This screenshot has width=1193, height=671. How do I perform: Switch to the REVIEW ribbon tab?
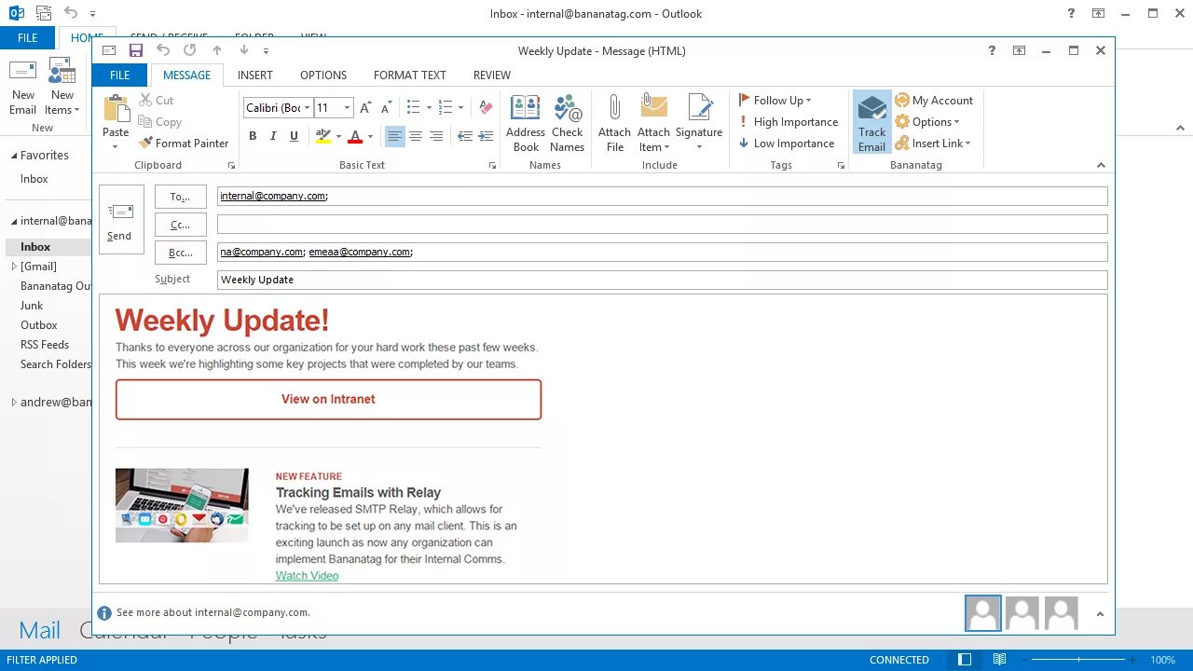click(492, 75)
